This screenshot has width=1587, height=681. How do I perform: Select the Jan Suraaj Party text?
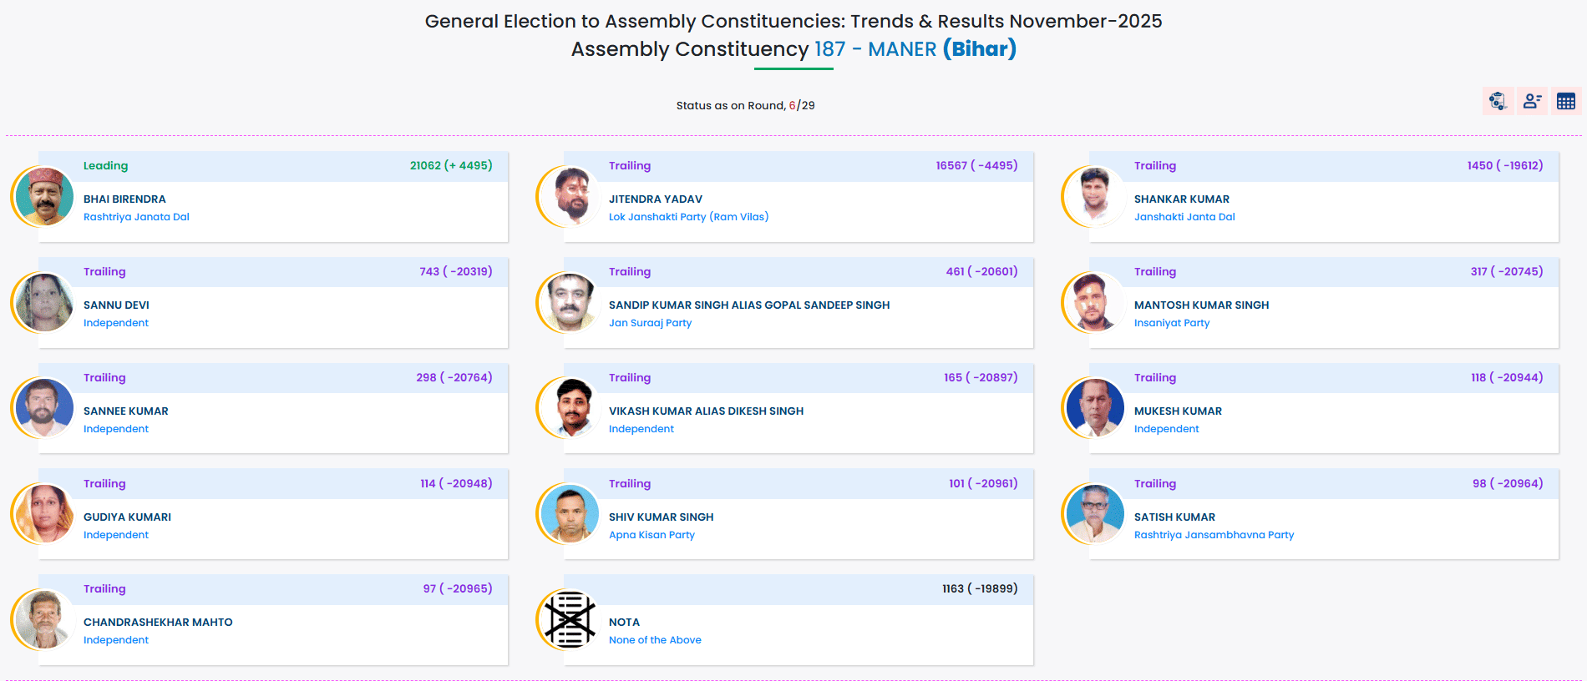[650, 323]
